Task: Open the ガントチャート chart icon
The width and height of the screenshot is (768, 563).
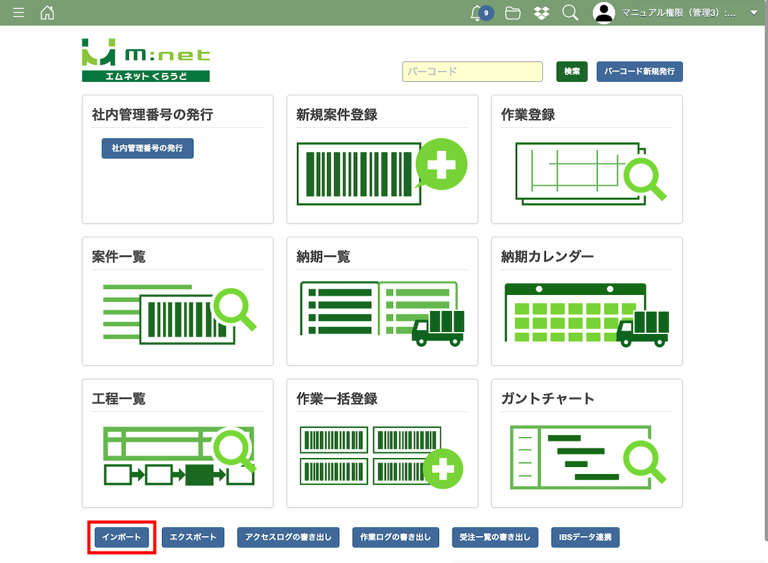Action: point(586,456)
